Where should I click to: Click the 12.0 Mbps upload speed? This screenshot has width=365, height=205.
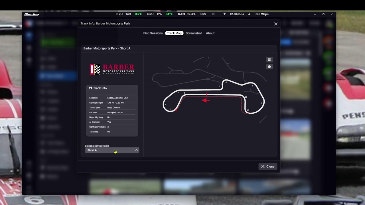click(237, 14)
